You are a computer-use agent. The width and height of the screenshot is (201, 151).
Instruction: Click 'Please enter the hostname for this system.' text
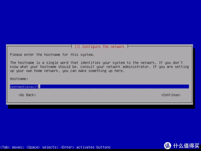coord(52,55)
